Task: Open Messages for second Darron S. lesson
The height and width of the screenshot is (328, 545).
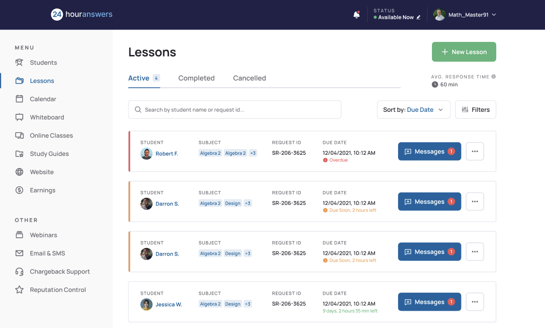Action: [x=430, y=252]
